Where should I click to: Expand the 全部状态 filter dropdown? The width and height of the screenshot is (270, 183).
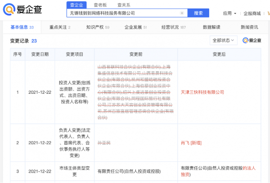pos(223,41)
